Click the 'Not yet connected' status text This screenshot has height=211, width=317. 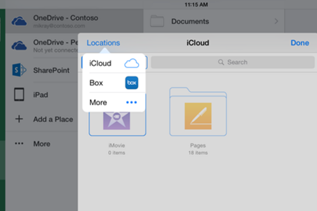tap(56, 50)
